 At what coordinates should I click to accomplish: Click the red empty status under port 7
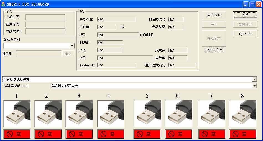tap(211, 134)
